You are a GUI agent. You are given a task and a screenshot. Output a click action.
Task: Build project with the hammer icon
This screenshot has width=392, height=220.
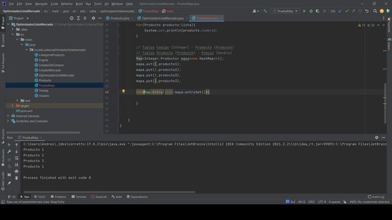coord(265,11)
